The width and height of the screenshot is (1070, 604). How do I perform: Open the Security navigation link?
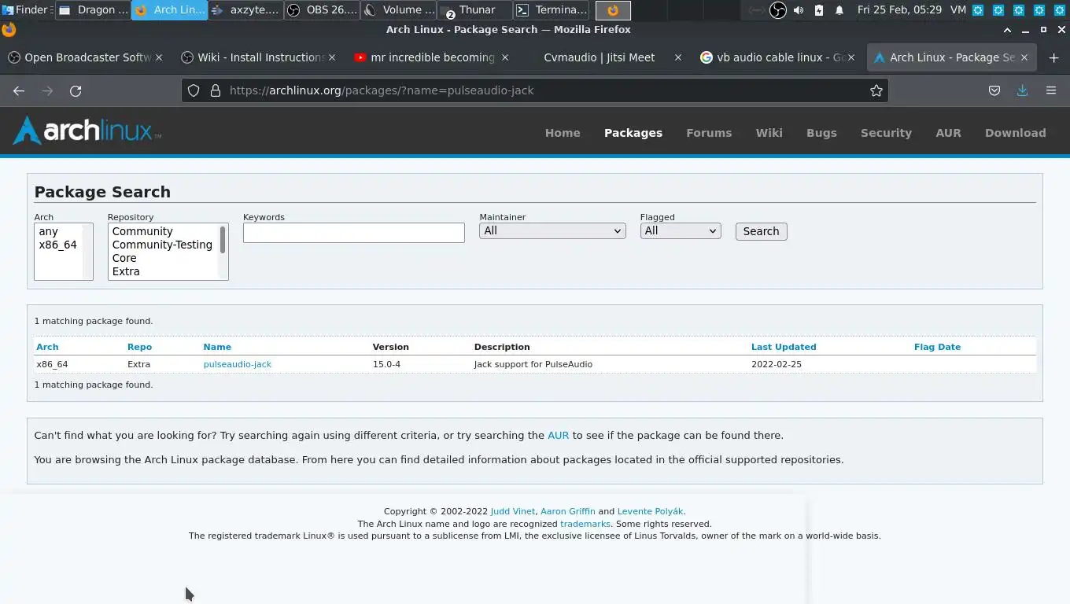(x=886, y=133)
